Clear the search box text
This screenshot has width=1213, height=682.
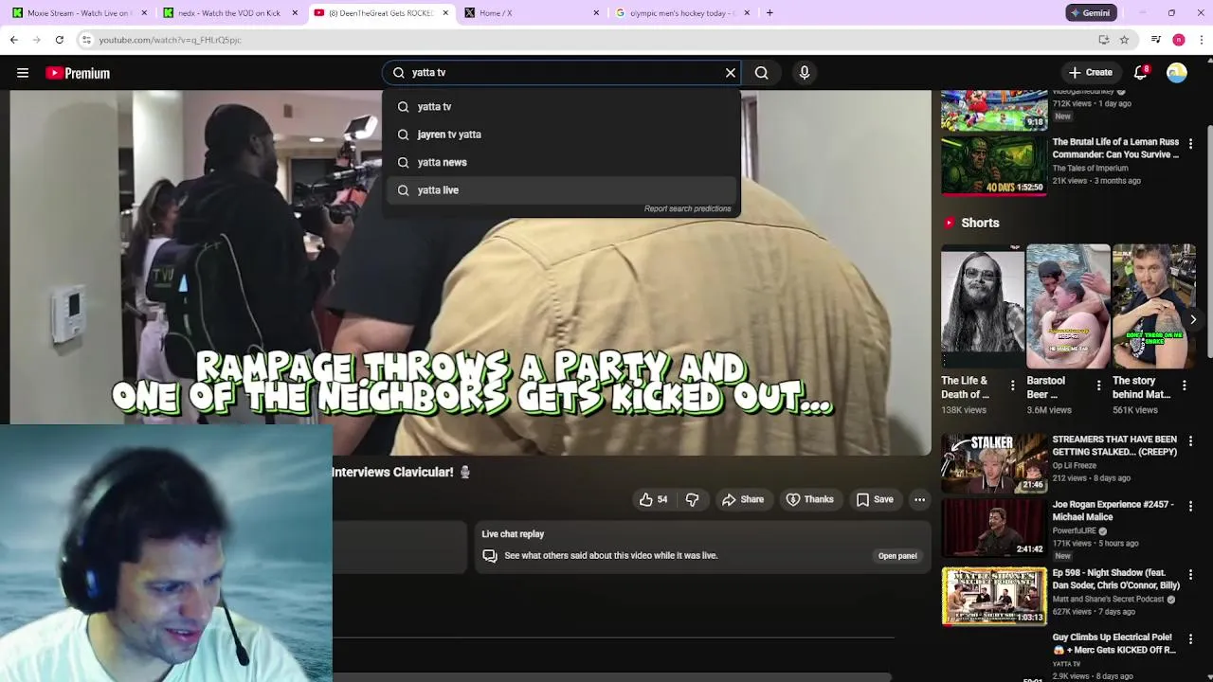[731, 73]
